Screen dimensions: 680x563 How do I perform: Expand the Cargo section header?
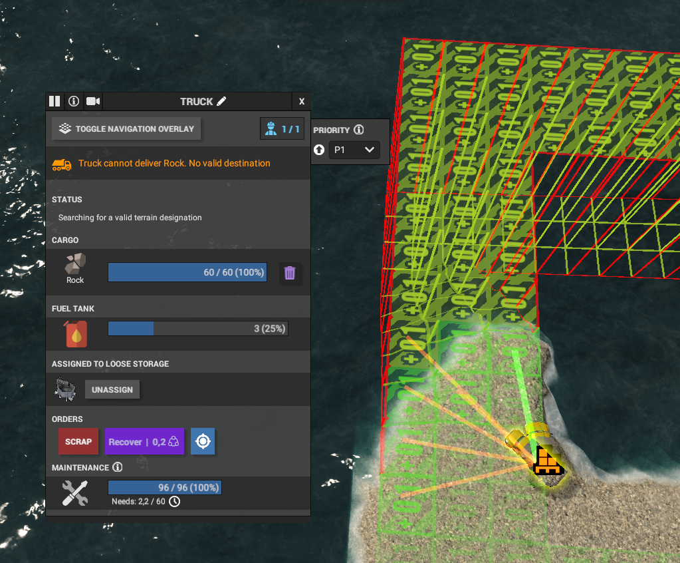(66, 240)
